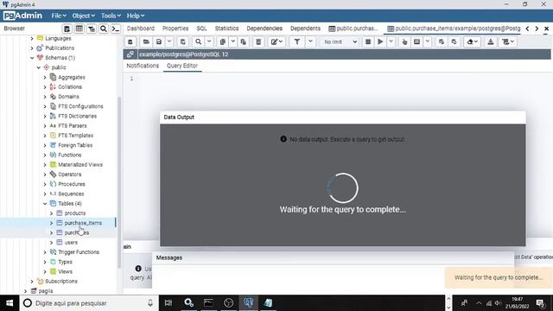Click the Find magnifier icon in query toolbar
This screenshot has height=311, width=553.
click(198, 42)
